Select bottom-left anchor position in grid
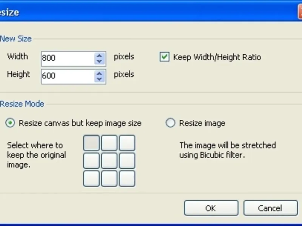302x226 pixels. pos(91,179)
